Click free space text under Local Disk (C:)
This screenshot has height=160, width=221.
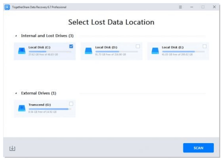point(43,55)
